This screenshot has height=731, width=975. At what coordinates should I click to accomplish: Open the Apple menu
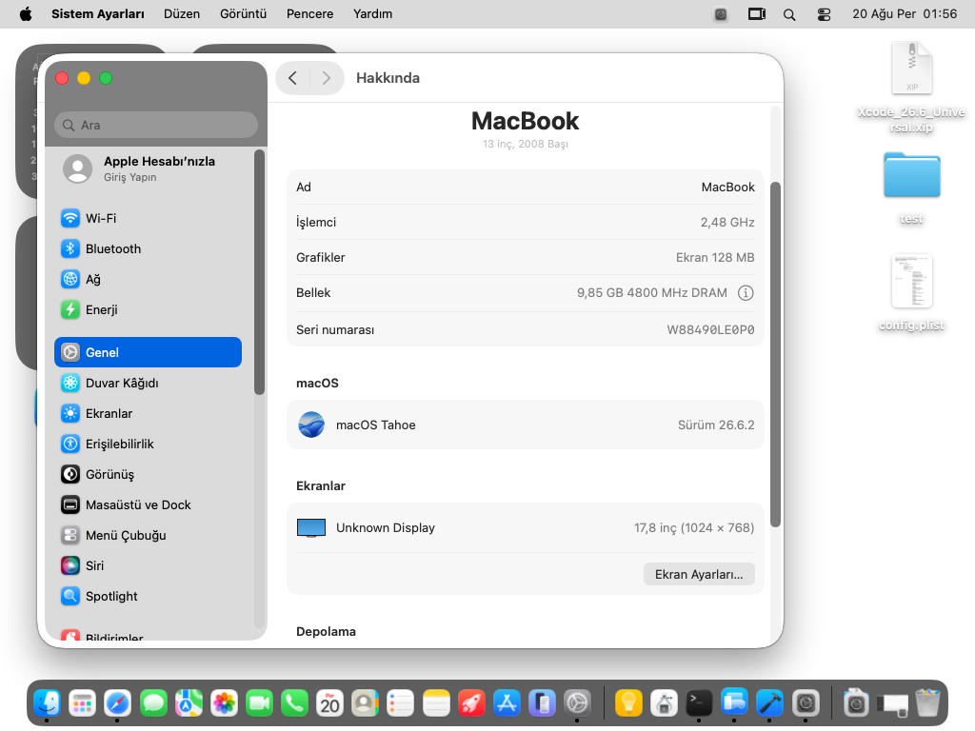(x=26, y=13)
